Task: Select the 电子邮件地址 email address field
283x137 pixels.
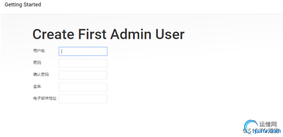Action: pyautogui.click(x=83, y=99)
